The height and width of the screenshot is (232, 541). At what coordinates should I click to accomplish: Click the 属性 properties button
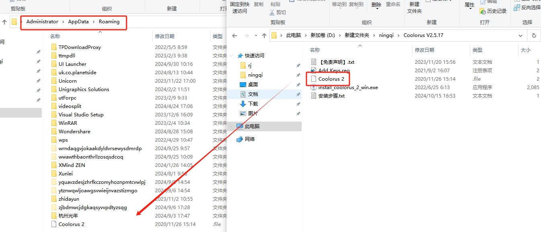pos(470,4)
